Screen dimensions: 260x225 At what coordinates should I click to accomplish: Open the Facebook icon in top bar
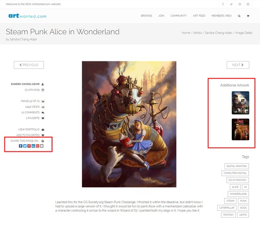[x=223, y=4]
